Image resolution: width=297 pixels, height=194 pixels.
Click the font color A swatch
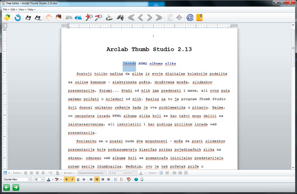click(48, 179)
